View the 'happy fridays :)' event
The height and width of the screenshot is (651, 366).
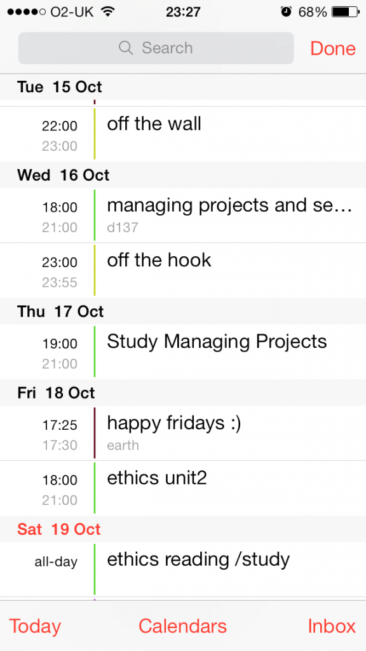pos(183,433)
